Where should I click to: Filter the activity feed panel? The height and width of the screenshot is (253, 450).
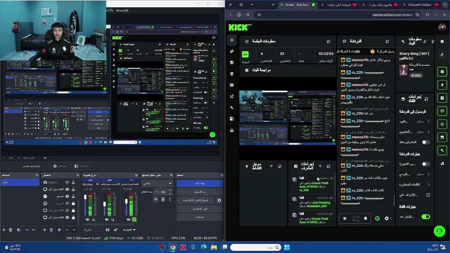pos(271,166)
